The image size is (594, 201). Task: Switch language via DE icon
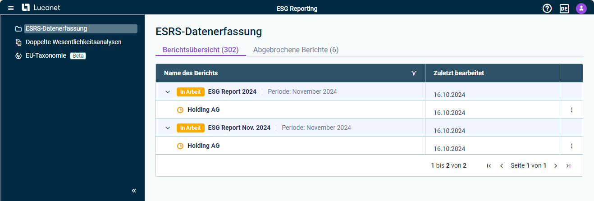(x=564, y=8)
